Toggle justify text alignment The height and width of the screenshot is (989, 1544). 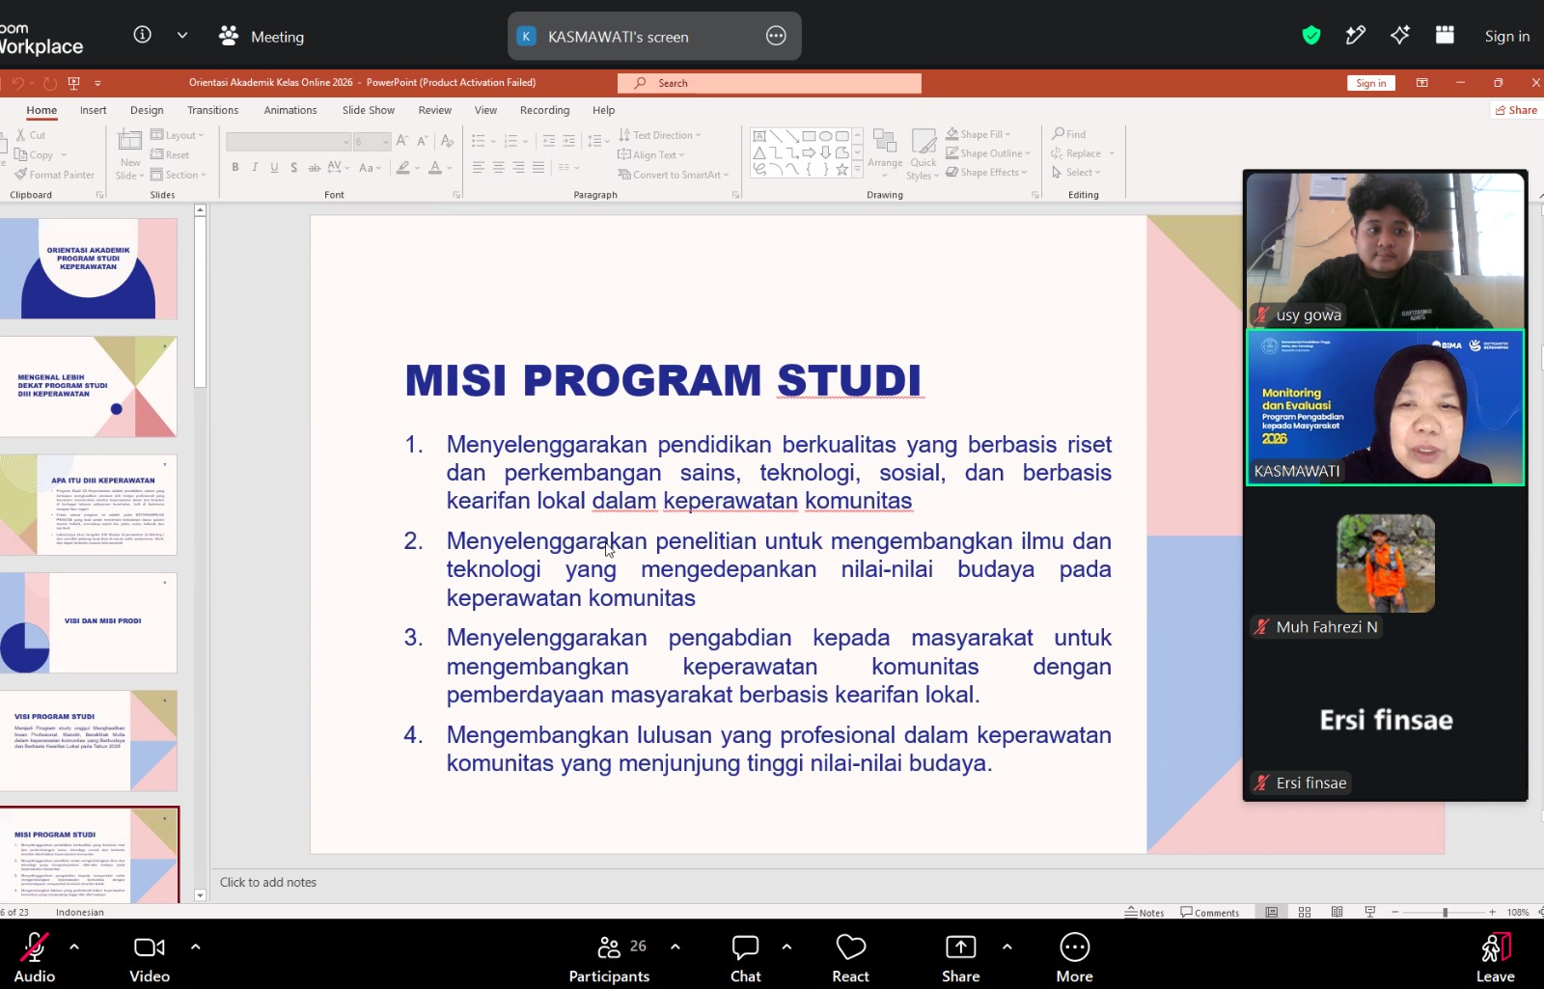538,167
